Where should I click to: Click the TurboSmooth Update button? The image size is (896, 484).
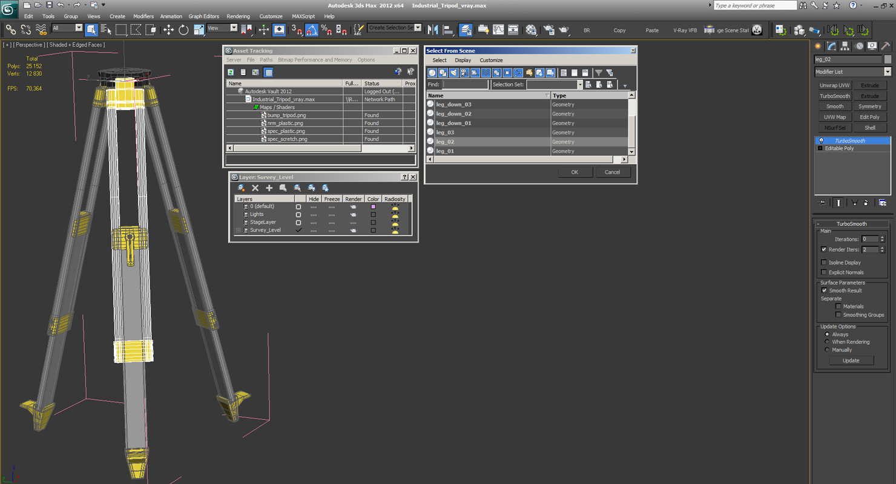851,361
